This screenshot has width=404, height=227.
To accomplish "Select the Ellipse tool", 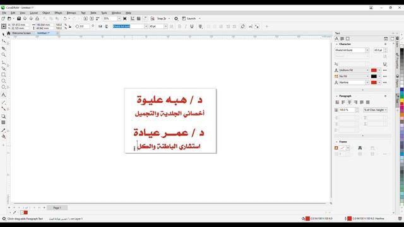I will [x=3, y=81].
